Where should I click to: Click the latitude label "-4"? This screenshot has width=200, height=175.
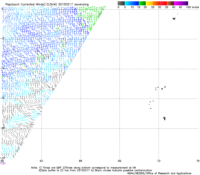coord(2,68)
